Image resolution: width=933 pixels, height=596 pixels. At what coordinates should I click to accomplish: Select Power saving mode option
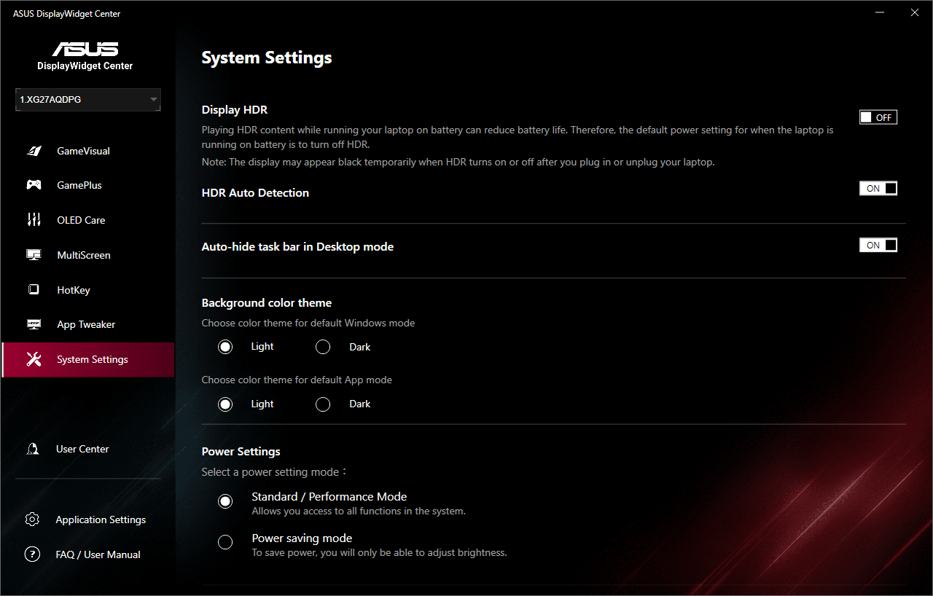(x=225, y=542)
